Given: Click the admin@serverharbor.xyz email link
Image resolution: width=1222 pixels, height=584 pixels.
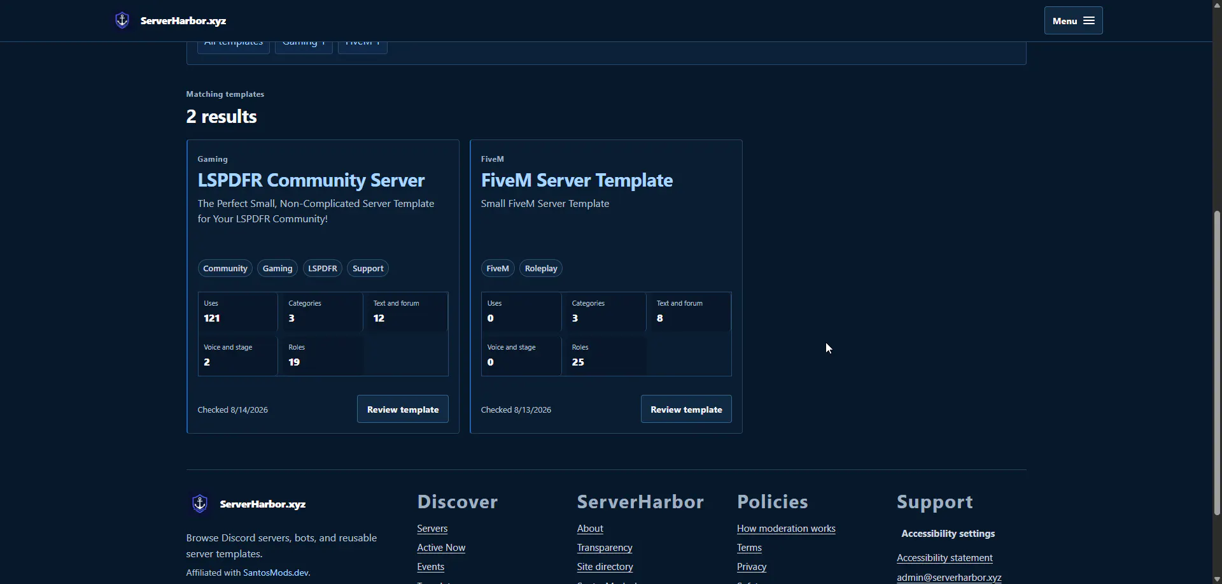Looking at the screenshot, I should [949, 578].
